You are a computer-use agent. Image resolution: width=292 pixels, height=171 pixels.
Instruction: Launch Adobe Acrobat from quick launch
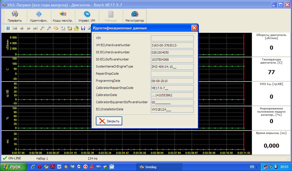point(52,167)
